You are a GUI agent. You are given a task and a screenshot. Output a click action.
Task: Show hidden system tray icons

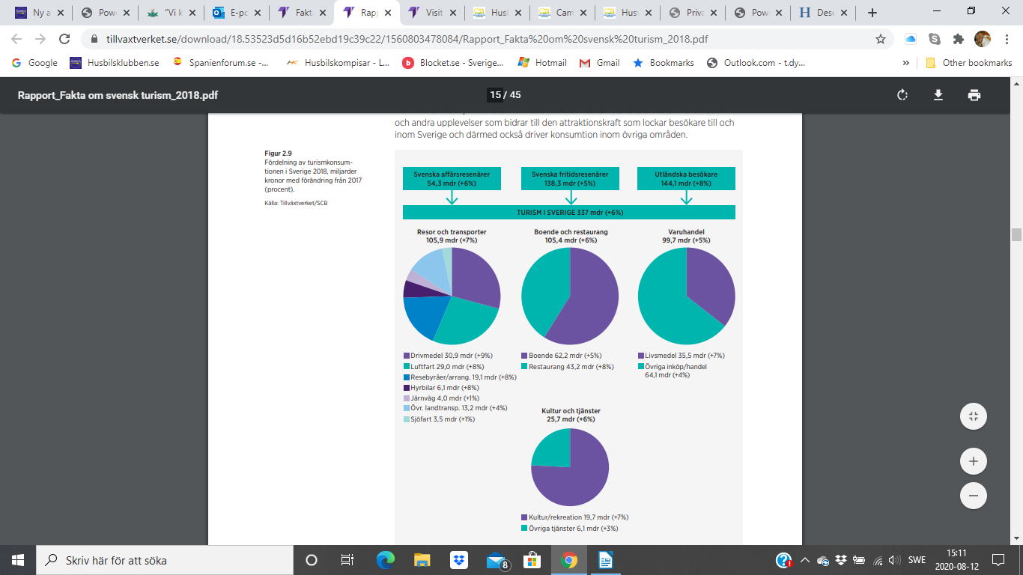click(x=805, y=560)
